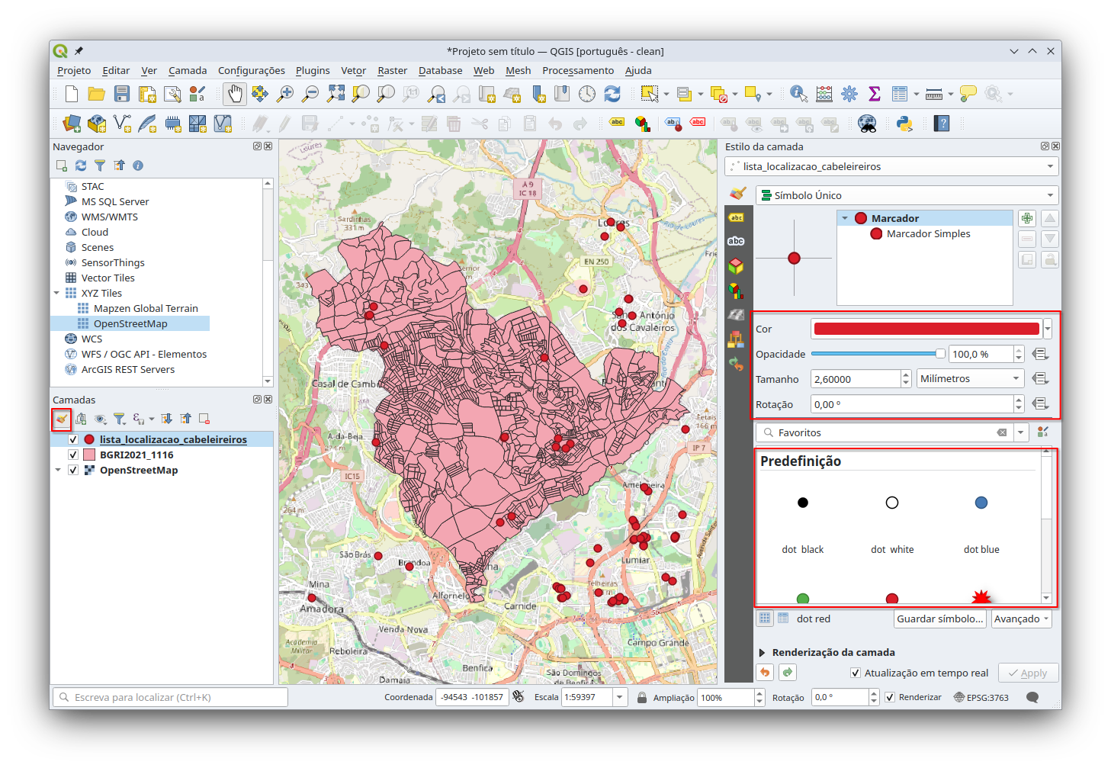Viewport: 1111px width, 768px height.
Task: Create a new Shapefile layer
Action: click(x=122, y=124)
